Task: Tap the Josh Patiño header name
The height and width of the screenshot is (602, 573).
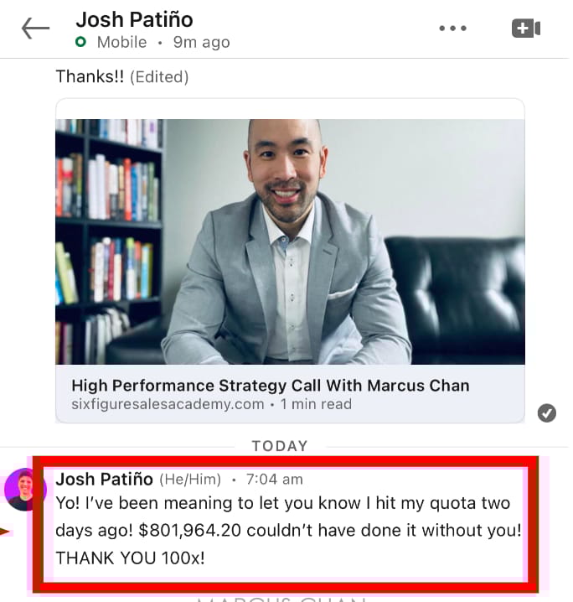Action: tap(134, 19)
